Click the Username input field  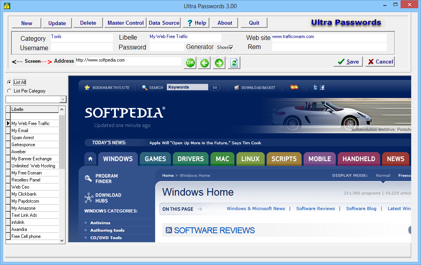pos(82,47)
